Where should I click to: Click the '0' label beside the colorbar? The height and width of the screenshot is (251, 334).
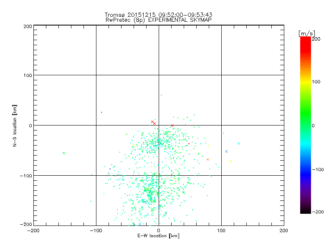(x=313, y=125)
